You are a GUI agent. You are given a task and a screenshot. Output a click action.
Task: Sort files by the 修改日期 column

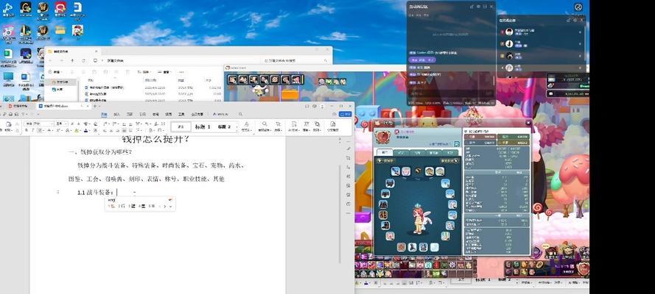[149, 79]
